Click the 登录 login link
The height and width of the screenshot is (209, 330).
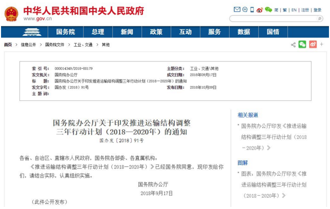[x=317, y=10]
